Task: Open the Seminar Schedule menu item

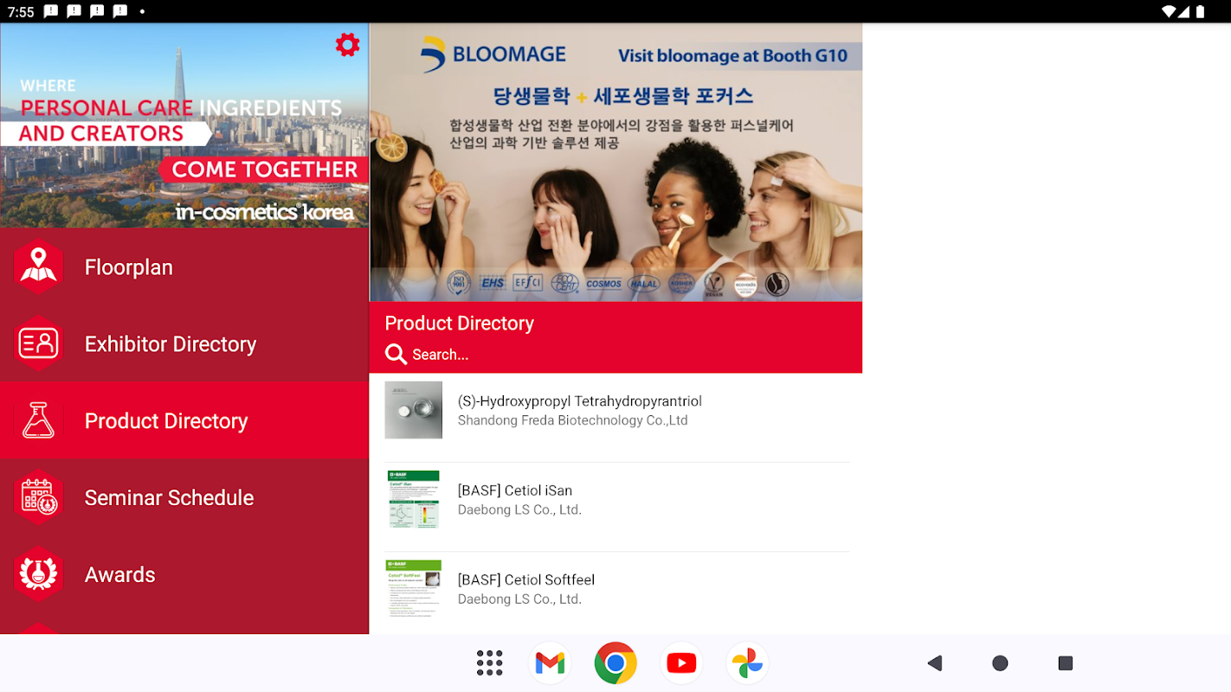Action: 184,497
